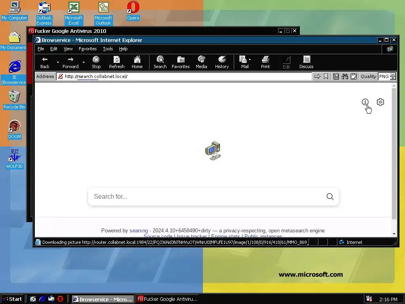Expand the Mail button dropdown arrow
Viewport: 405px width, 304px height.
(250, 60)
